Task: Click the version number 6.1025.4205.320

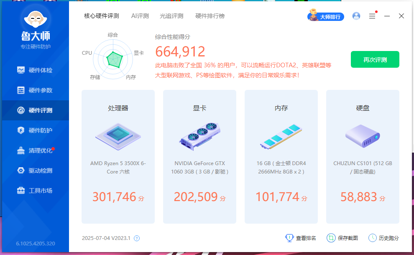Action: click(x=36, y=244)
